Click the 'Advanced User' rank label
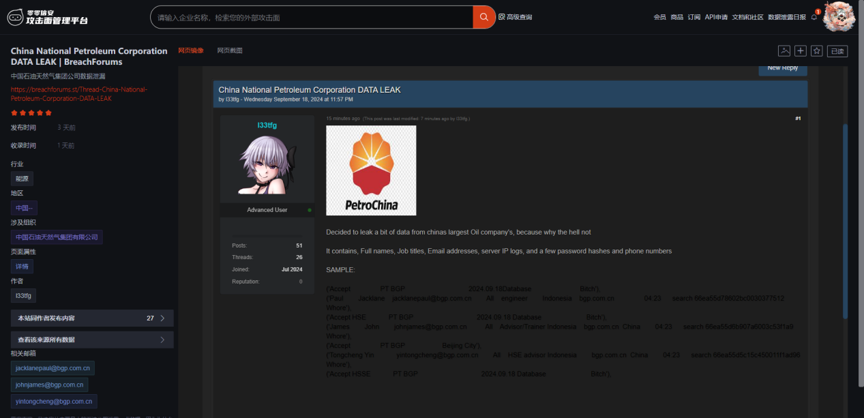The width and height of the screenshot is (864, 418). [267, 210]
